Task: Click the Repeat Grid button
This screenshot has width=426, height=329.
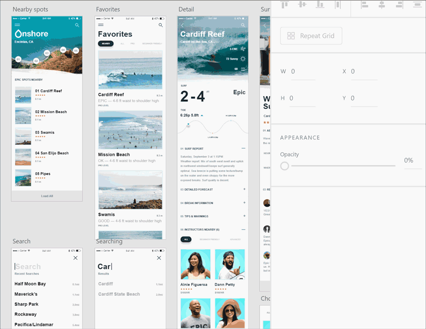Action: tap(311, 36)
